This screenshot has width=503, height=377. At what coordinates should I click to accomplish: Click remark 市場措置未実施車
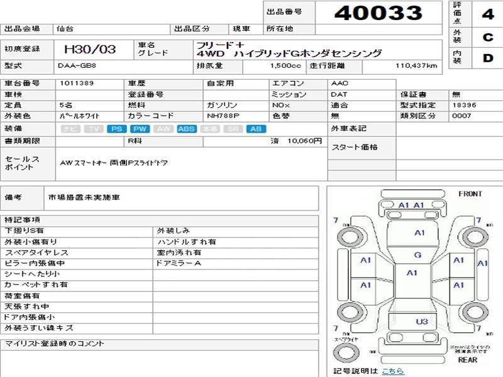(x=84, y=197)
